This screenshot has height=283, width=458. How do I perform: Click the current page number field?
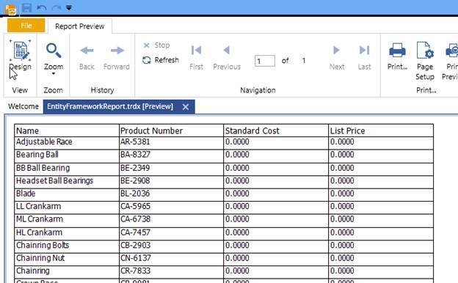(265, 61)
